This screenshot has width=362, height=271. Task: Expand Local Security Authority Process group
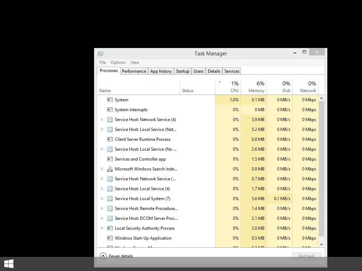coord(102,228)
